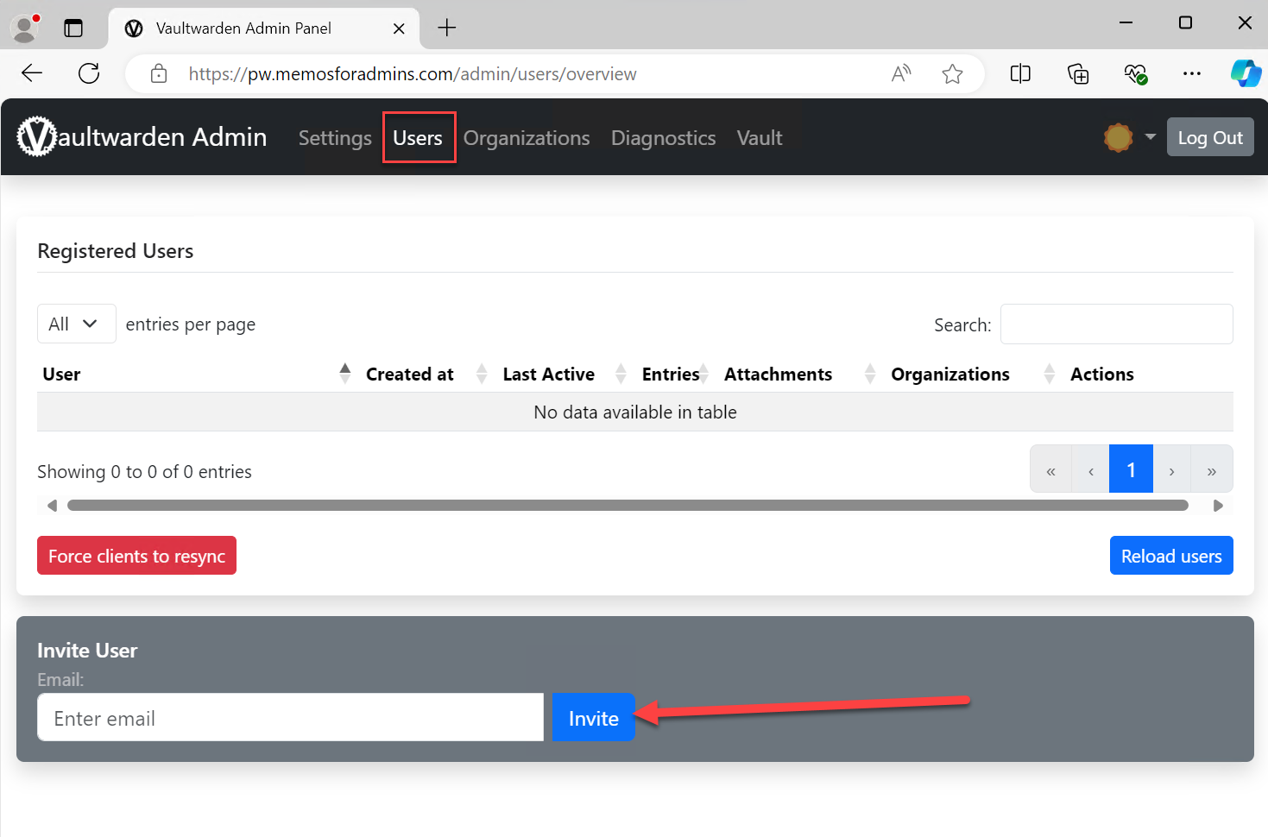Viewport: 1268px width, 837px height.
Task: Open the theme toggle sun icon
Action: point(1118,137)
